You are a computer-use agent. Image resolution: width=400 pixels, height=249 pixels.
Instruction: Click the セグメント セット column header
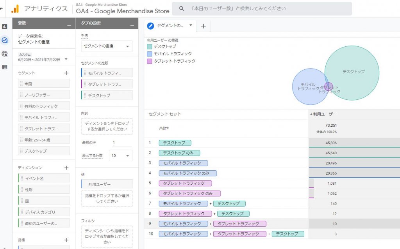tap(165, 114)
